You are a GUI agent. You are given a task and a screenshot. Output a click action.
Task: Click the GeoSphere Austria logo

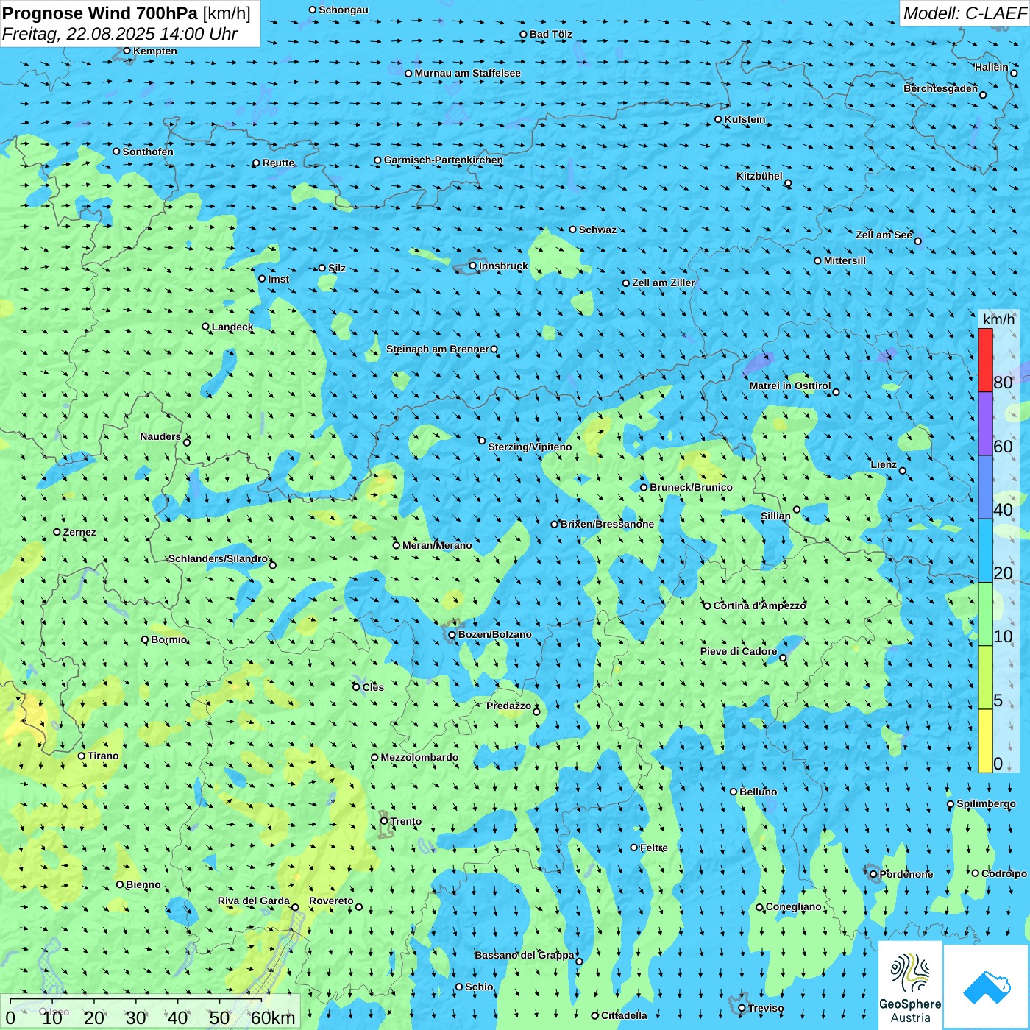910,985
